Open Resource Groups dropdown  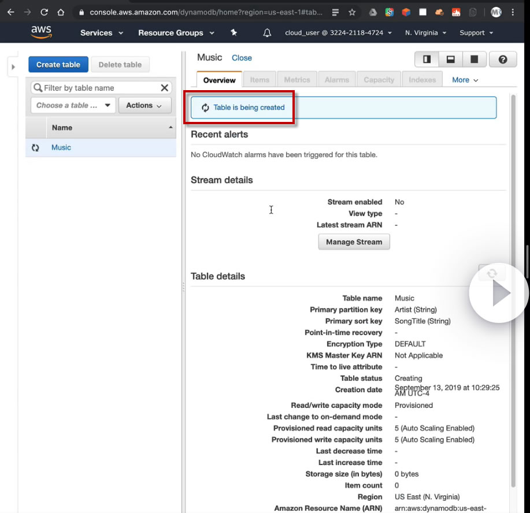tap(176, 33)
